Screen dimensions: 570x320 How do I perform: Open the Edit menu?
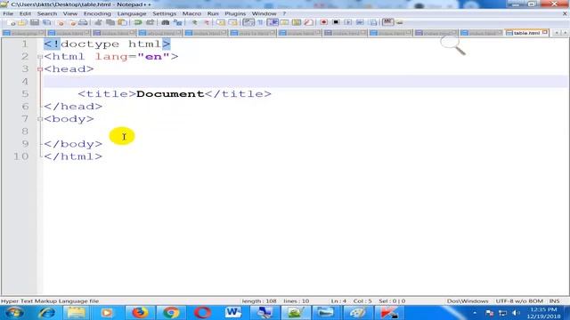coord(25,13)
